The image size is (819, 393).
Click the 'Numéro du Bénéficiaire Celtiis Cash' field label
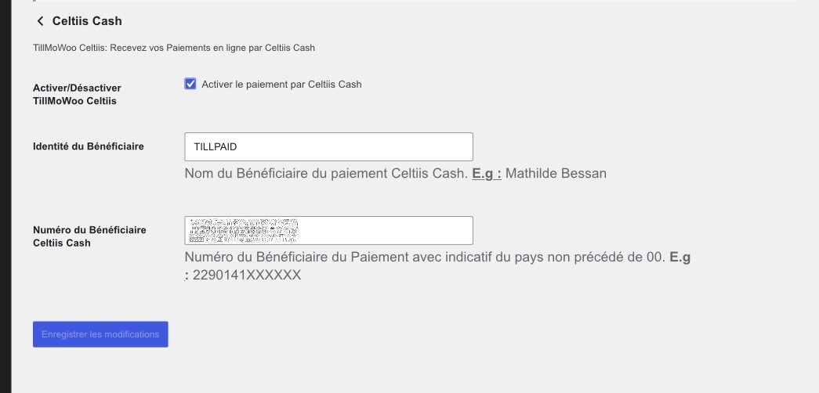coord(89,236)
